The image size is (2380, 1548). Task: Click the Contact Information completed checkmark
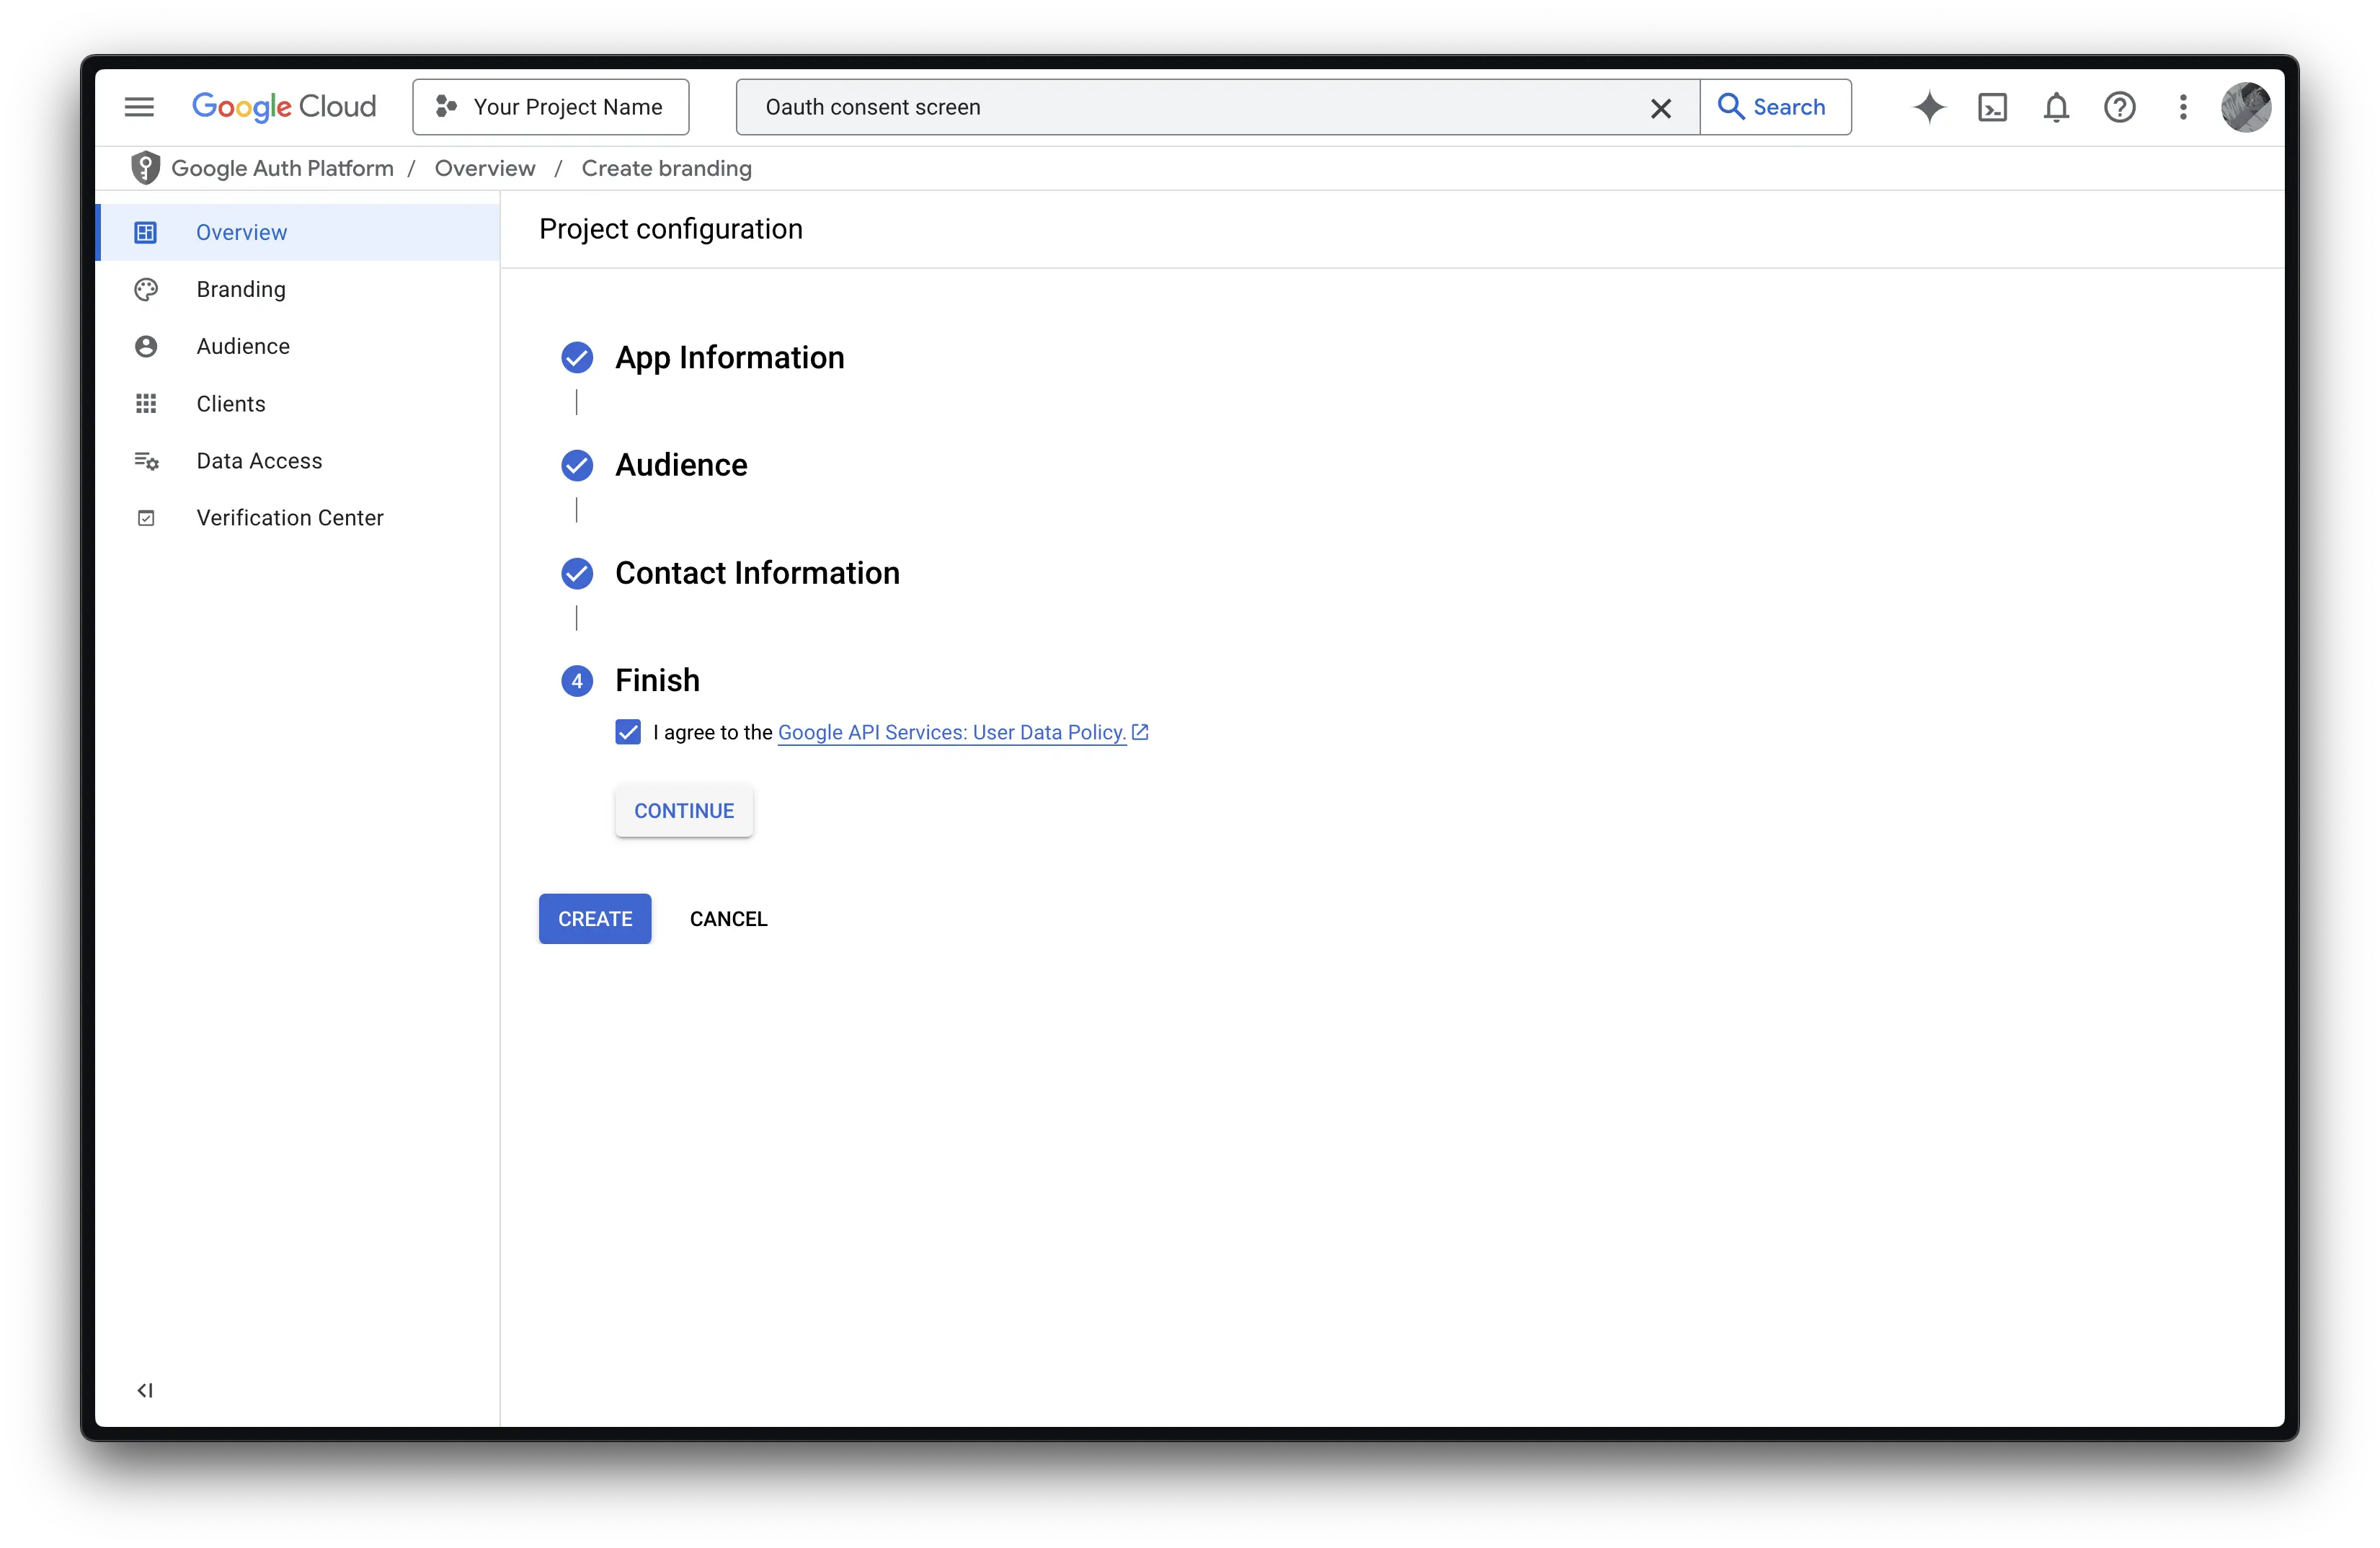tap(577, 573)
